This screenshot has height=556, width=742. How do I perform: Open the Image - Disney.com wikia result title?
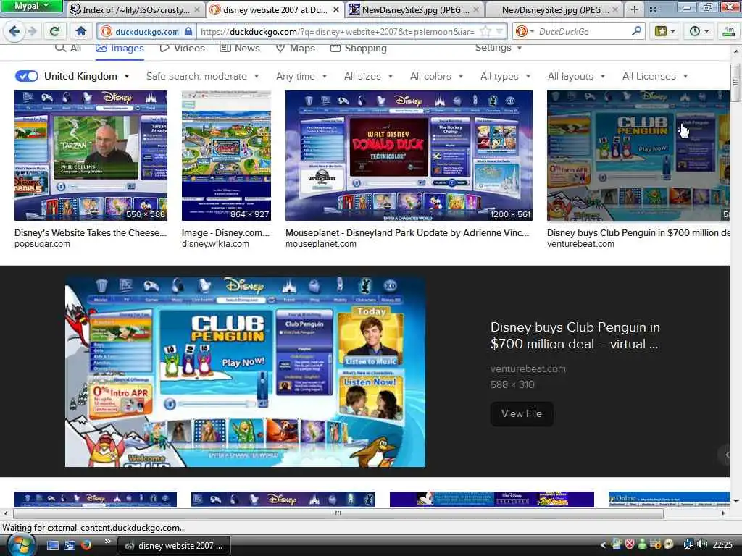point(225,232)
